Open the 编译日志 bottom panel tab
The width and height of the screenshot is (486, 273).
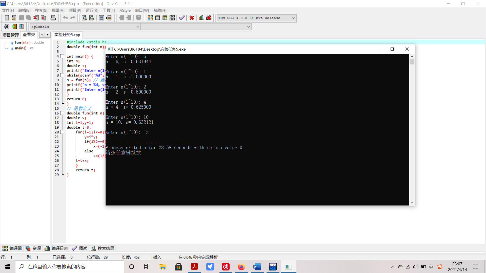coord(56,248)
